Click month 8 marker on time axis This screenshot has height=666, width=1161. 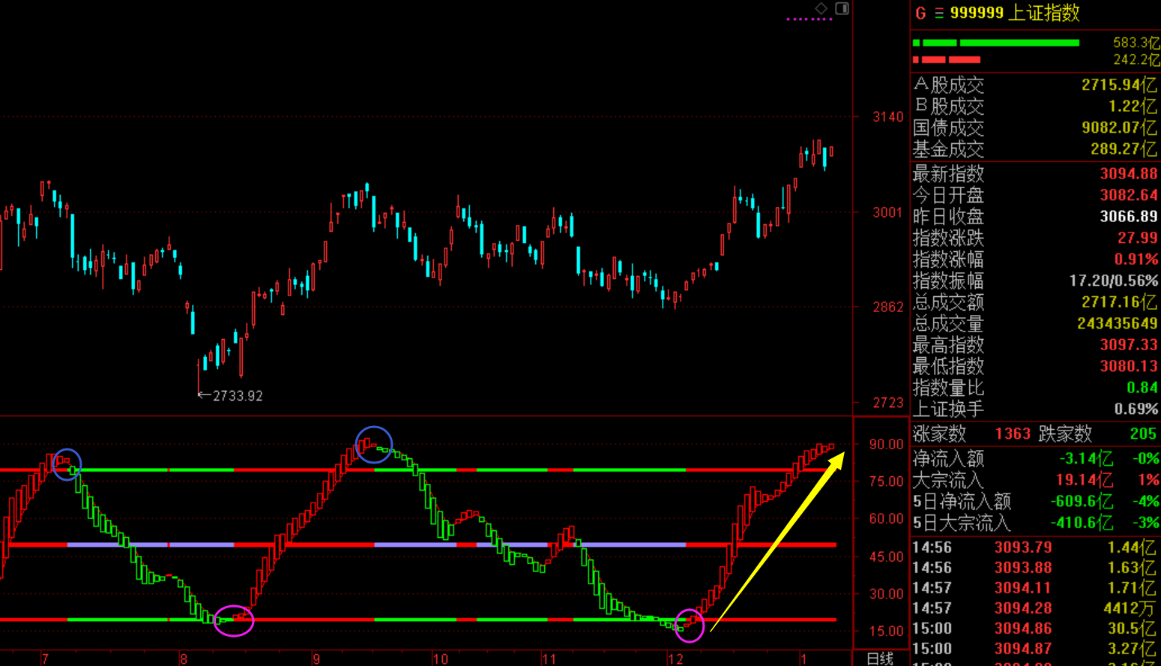coord(184,659)
